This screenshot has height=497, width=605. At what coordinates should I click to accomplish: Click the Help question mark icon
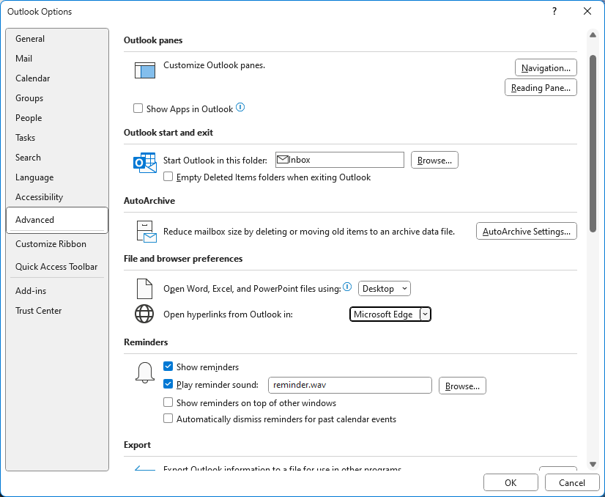(x=554, y=11)
